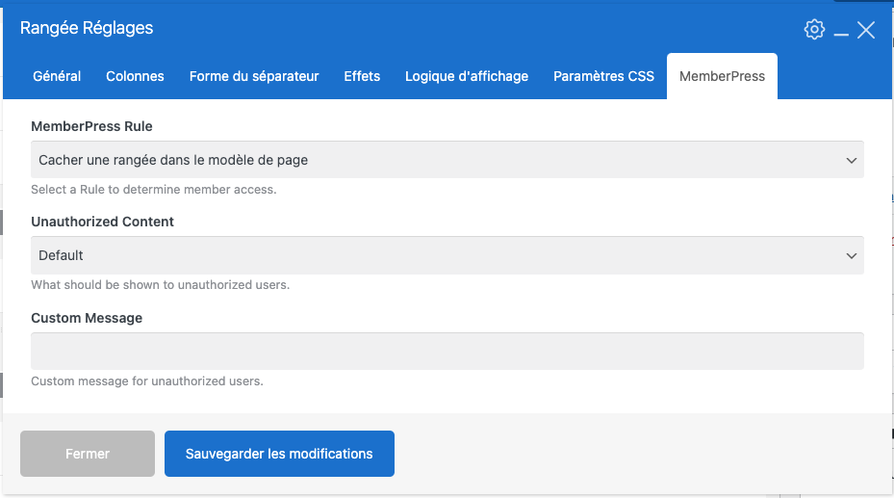The image size is (894, 498).
Task: Open the MemberPress Rule dropdown
Action: pyautogui.click(x=447, y=160)
